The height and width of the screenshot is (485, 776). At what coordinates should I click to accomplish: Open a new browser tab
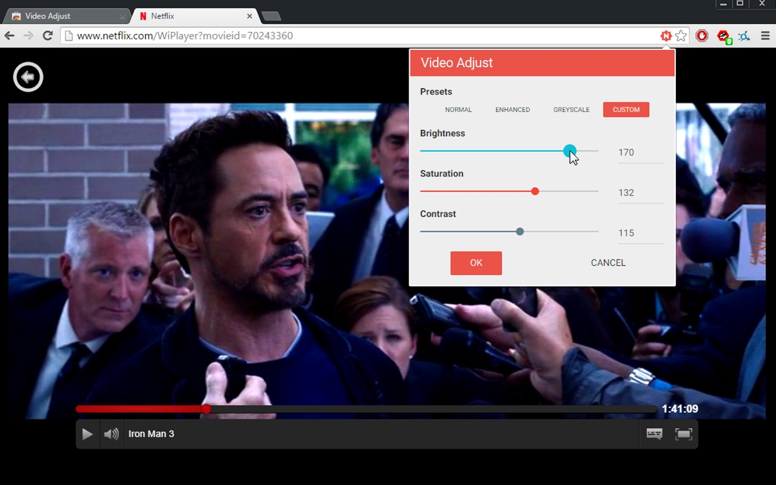271,16
